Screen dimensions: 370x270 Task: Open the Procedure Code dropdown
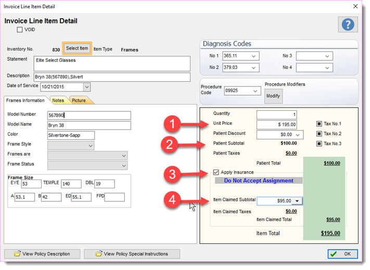coord(255,91)
